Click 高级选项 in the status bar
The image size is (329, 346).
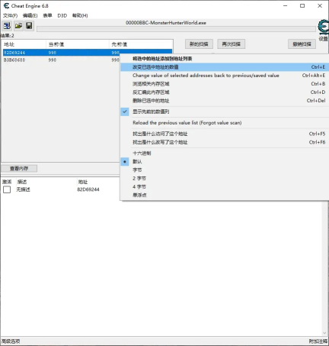(11, 341)
